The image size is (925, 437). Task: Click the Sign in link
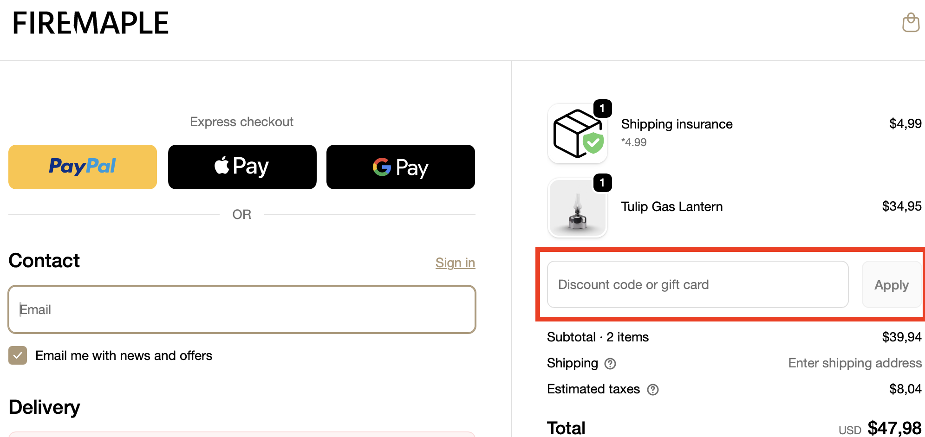(455, 263)
